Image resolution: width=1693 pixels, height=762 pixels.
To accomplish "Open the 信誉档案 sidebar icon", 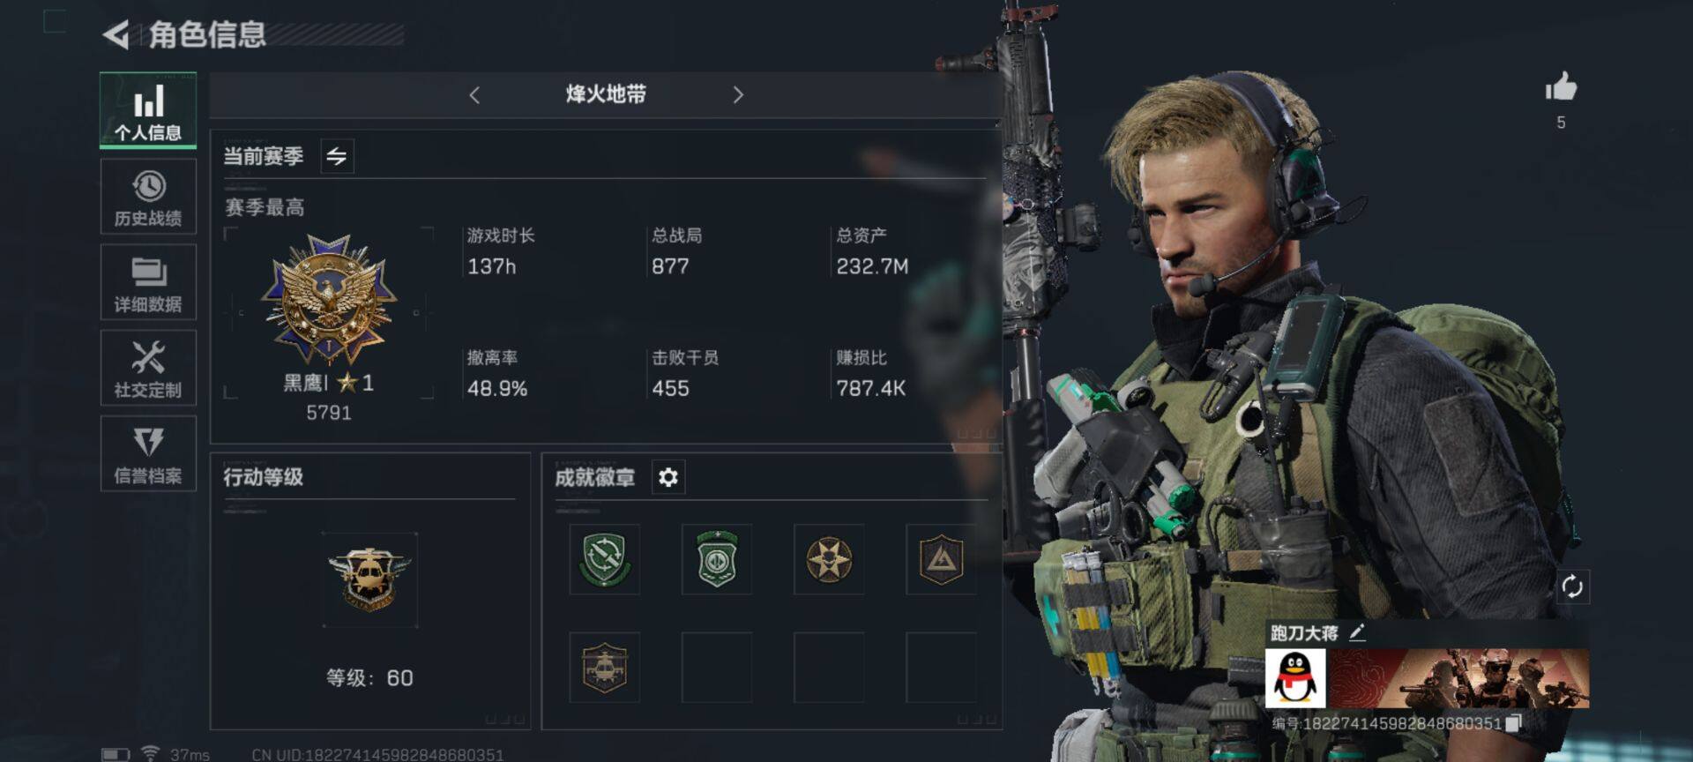I will pyautogui.click(x=148, y=453).
